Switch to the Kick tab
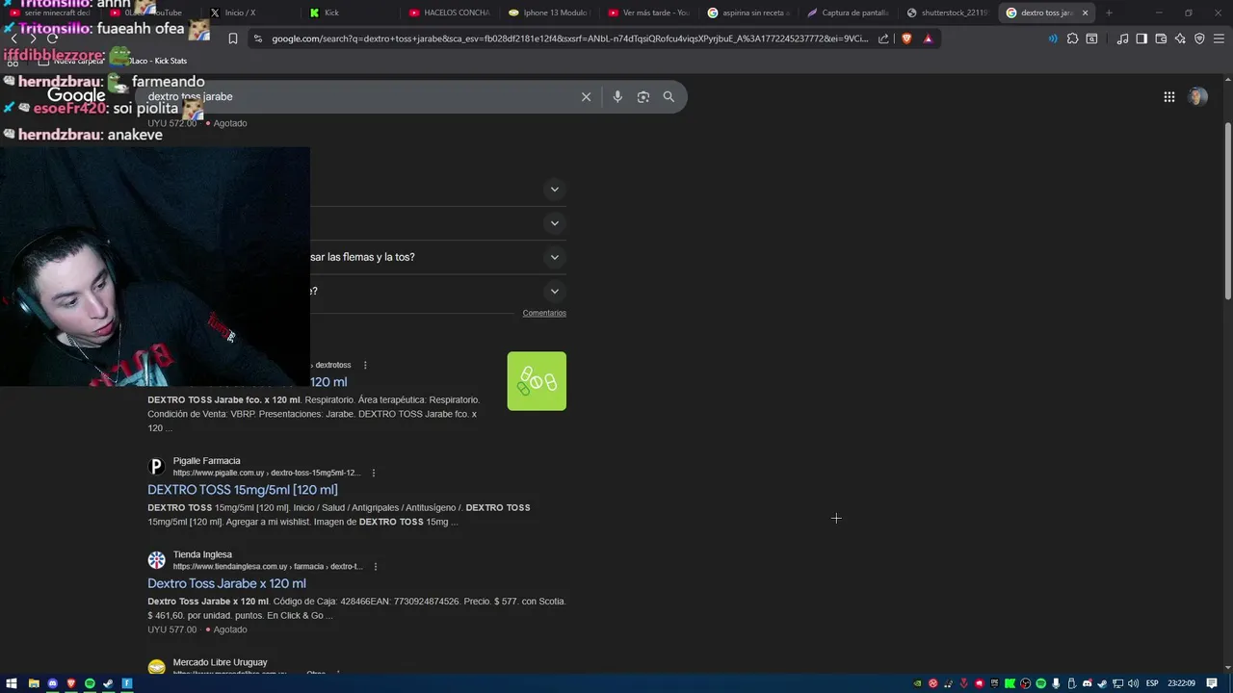 click(349, 13)
